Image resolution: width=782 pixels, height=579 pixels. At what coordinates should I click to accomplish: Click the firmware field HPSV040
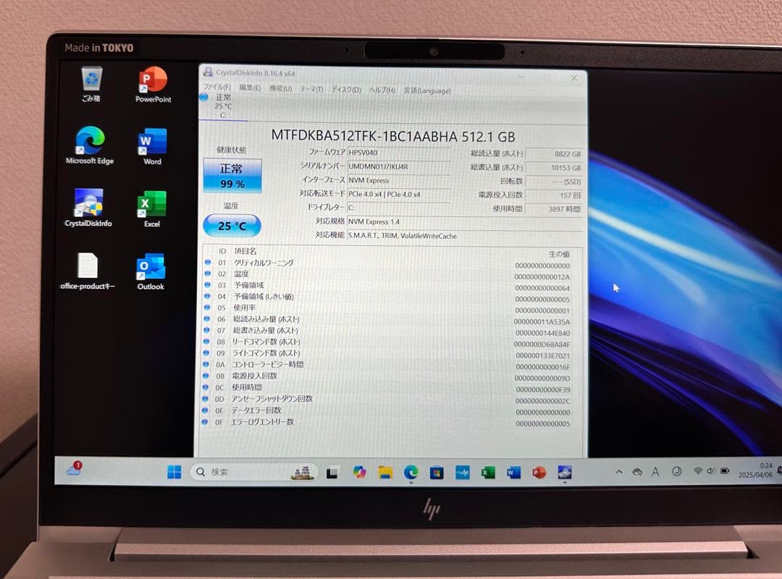398,153
